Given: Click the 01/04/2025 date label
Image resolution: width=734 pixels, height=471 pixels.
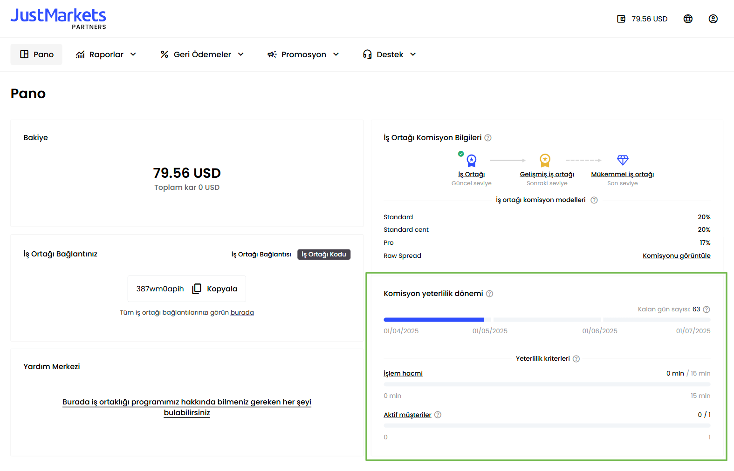Looking at the screenshot, I should 401,331.
